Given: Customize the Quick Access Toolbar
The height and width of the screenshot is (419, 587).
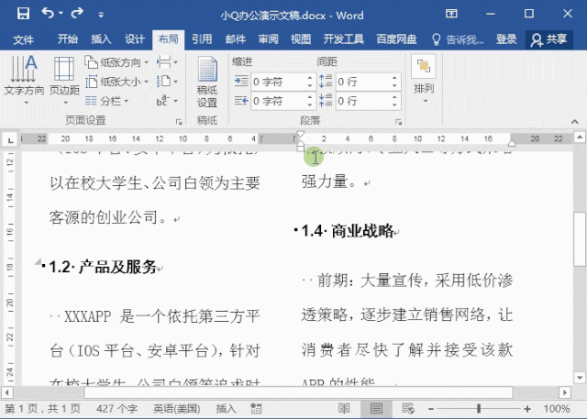Looking at the screenshot, I should pos(101,15).
